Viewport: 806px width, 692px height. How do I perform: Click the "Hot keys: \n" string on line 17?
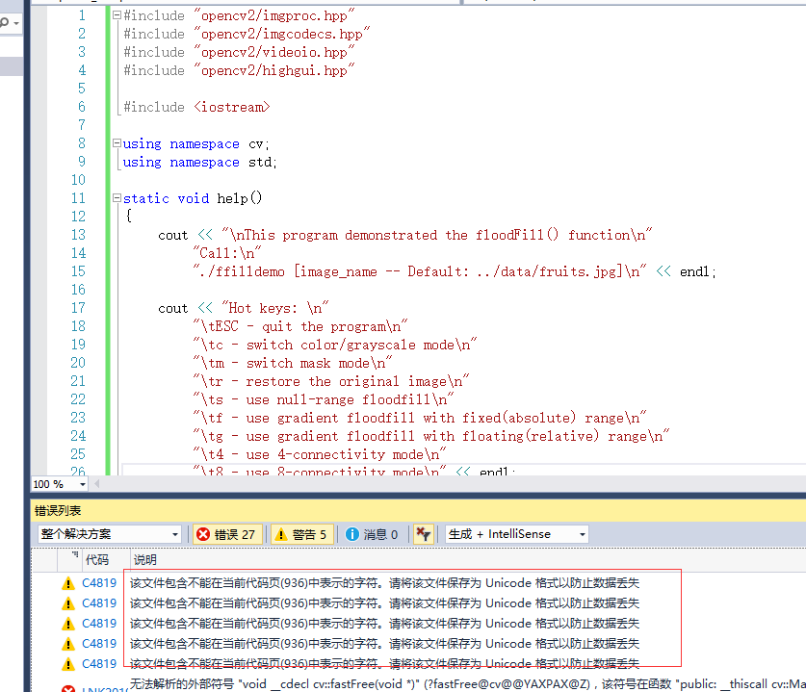(x=275, y=308)
